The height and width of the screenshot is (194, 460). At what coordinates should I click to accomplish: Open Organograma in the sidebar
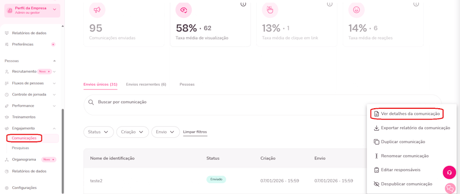(24, 160)
